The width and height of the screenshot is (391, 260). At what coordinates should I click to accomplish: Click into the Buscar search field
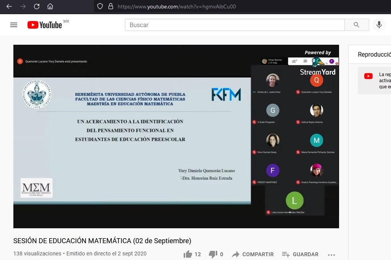tap(235, 25)
